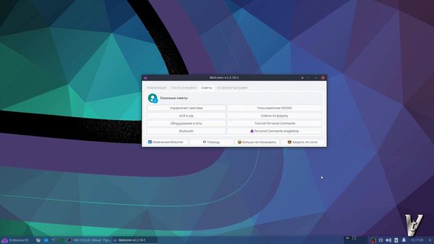Viewport: 434px width, 244px height.
Task: Switch to the После установки tab
Action: tap(183, 87)
